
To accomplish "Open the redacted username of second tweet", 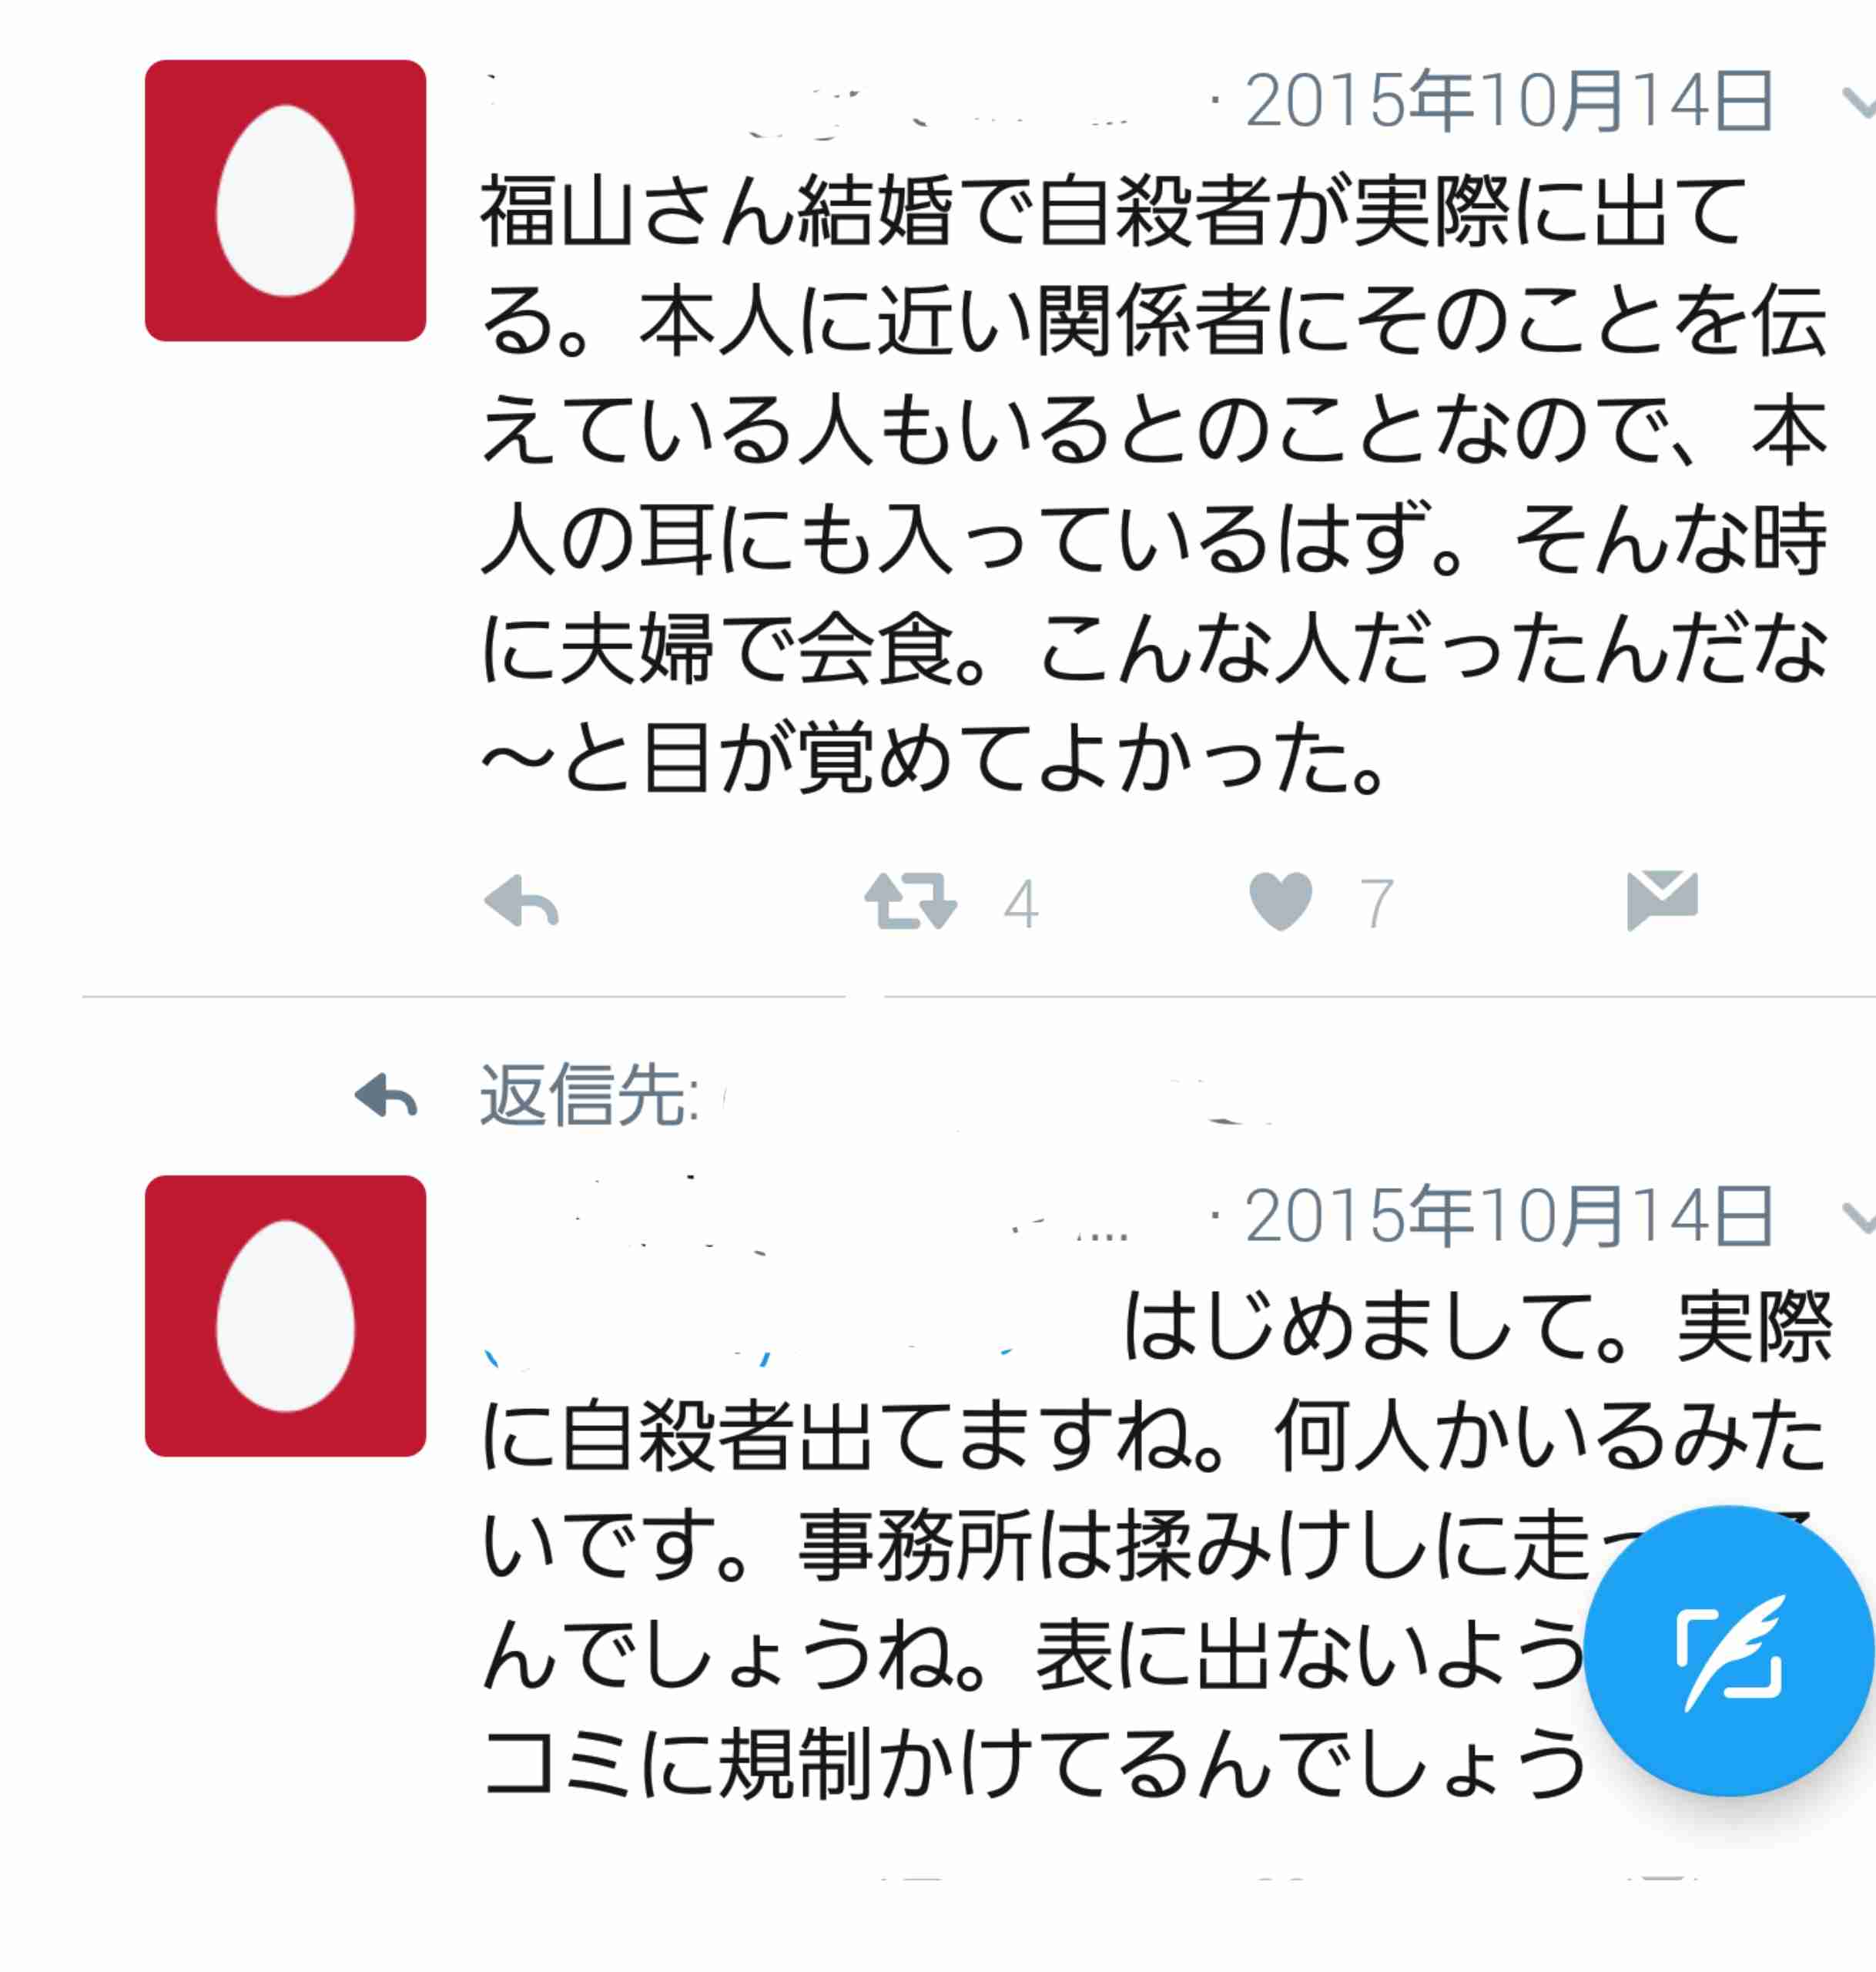I will 810,1217.
